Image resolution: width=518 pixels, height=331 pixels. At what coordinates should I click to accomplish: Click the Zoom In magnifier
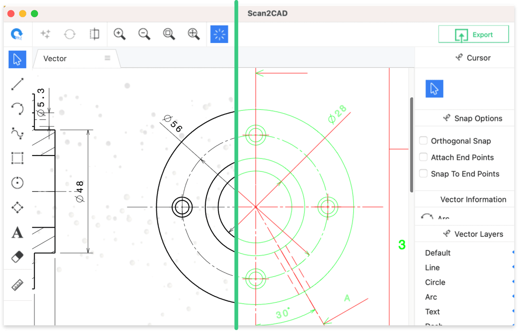[119, 33]
